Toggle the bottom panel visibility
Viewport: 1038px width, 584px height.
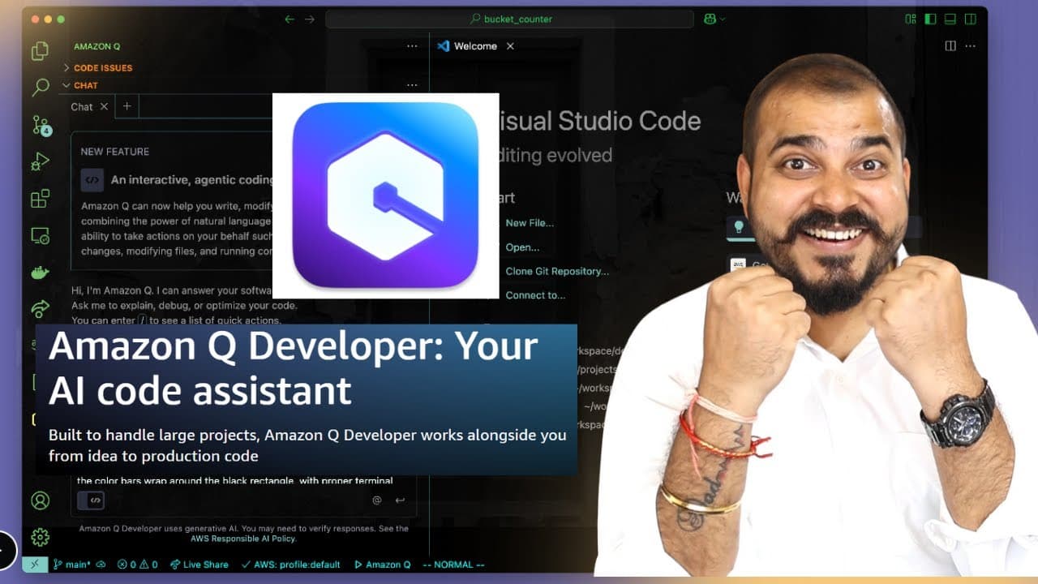[x=950, y=19]
